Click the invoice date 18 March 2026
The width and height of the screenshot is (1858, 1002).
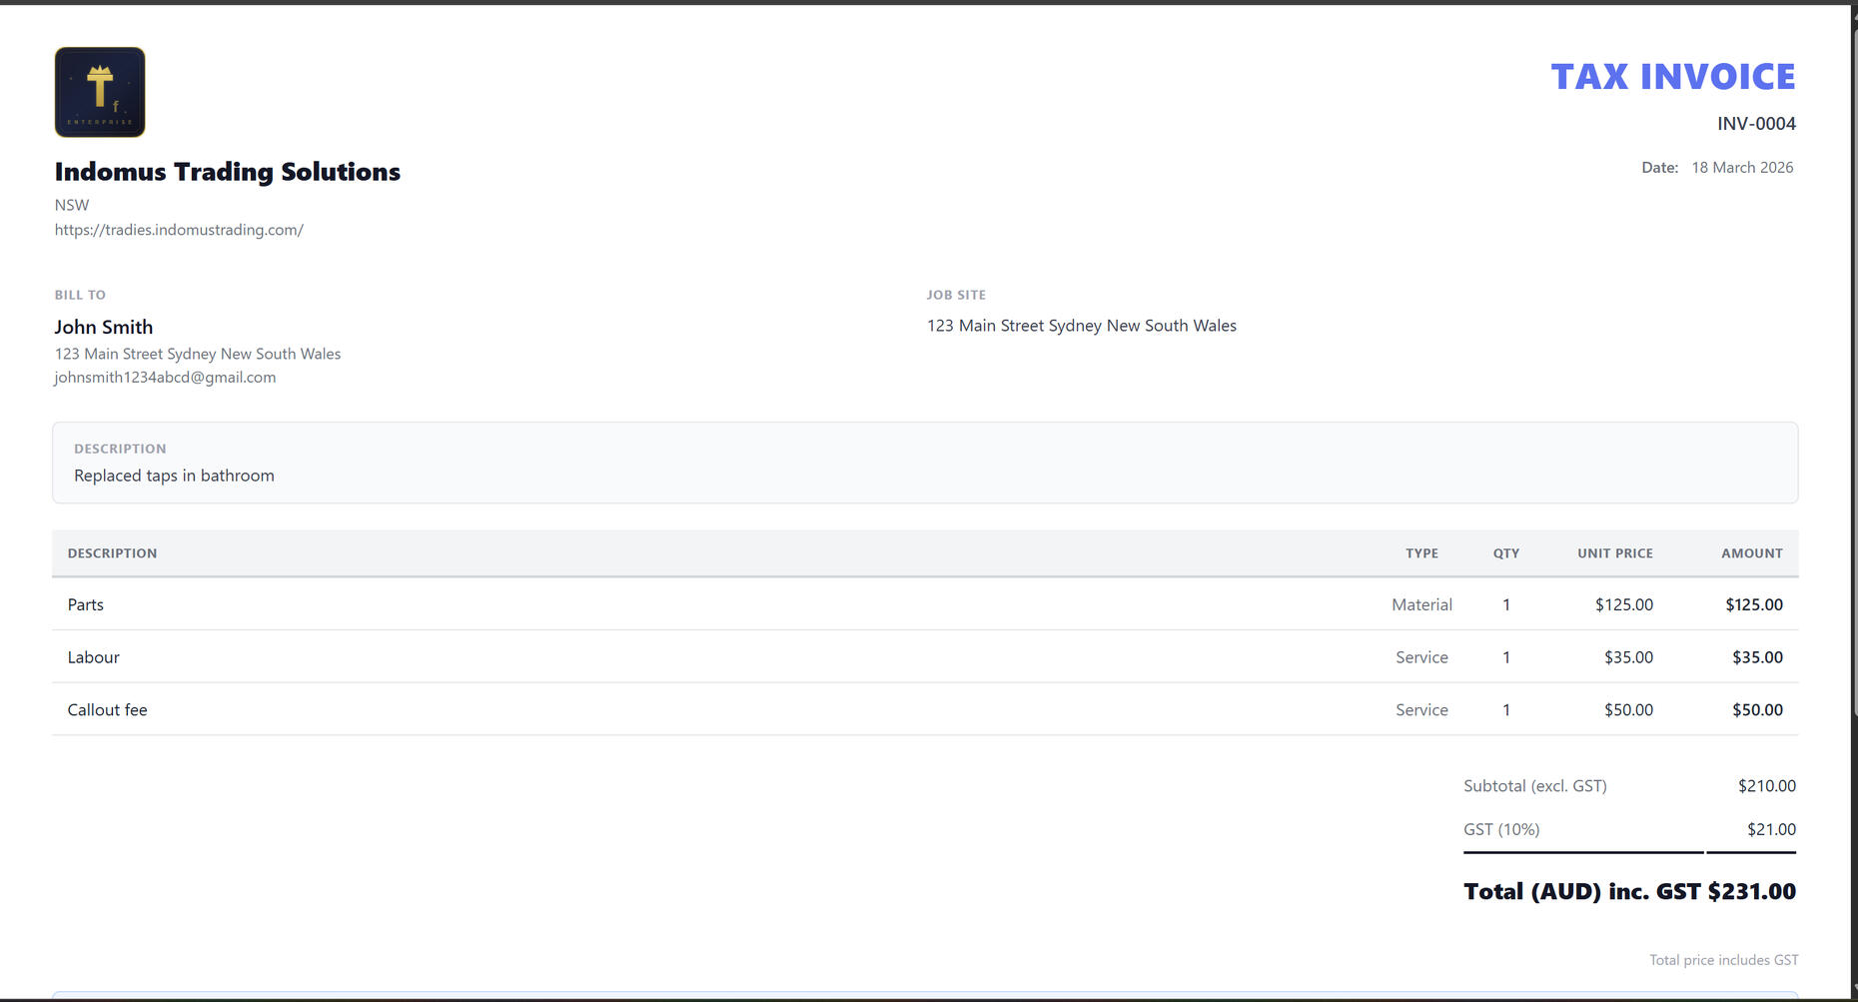coord(1741,168)
